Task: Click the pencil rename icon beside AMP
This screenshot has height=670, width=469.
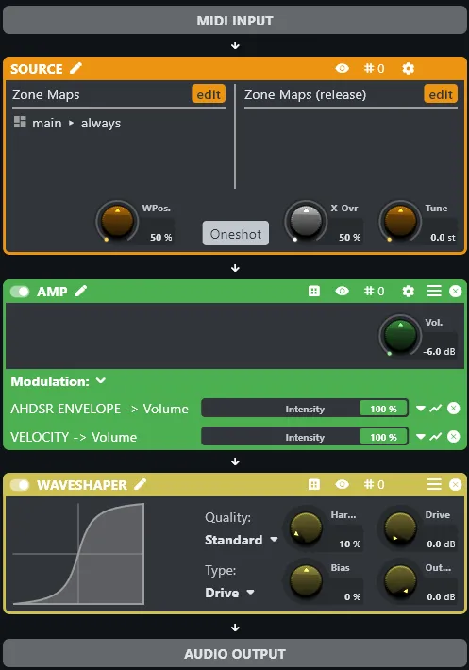Action: 81,291
